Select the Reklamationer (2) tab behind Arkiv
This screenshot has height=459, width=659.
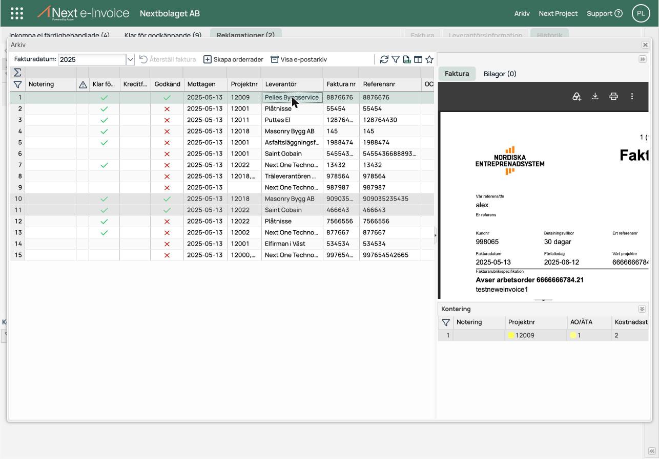click(245, 35)
